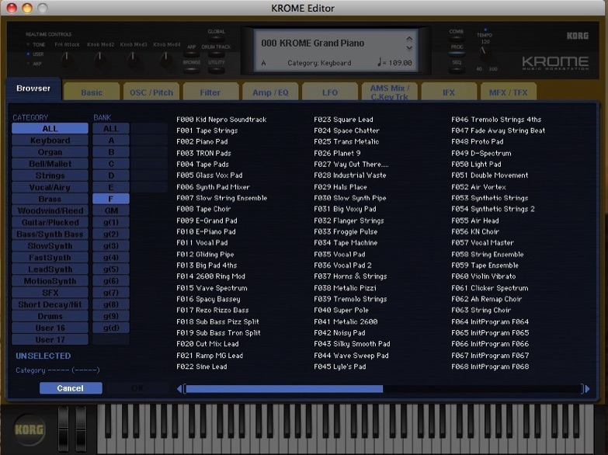This screenshot has height=455, width=608.
Task: Select the GM bank
Action: point(111,210)
